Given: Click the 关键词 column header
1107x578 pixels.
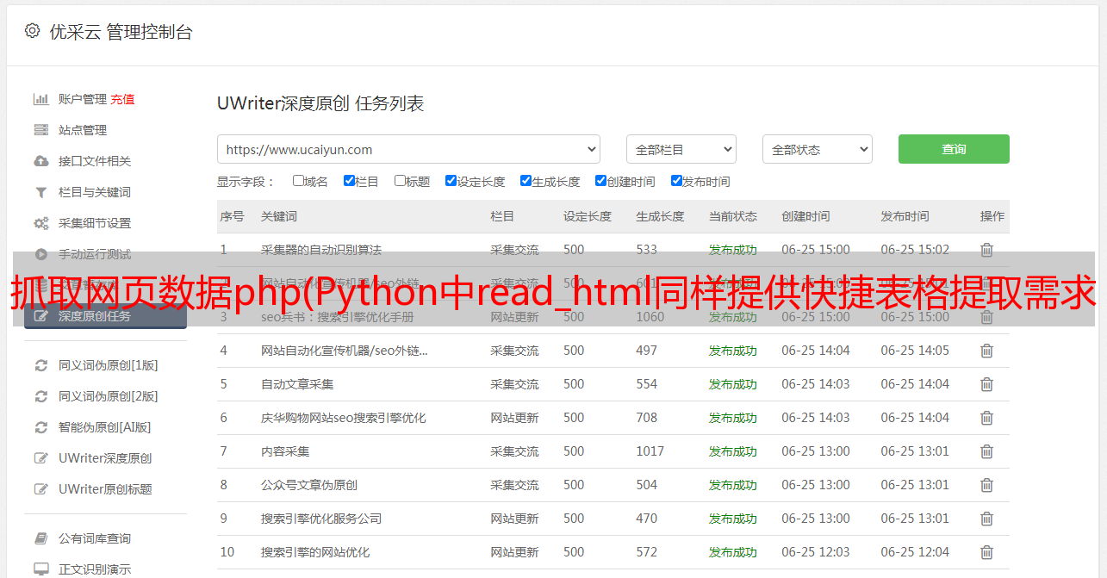Looking at the screenshot, I should point(279,216).
